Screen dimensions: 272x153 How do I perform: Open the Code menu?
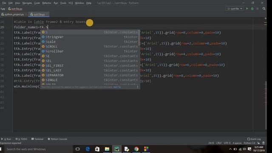[37, 3]
